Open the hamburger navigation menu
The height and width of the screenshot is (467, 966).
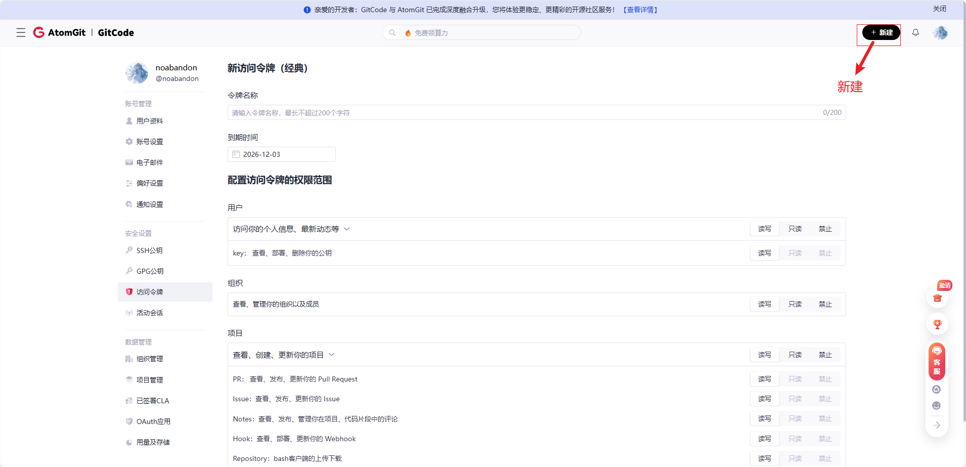tap(21, 32)
